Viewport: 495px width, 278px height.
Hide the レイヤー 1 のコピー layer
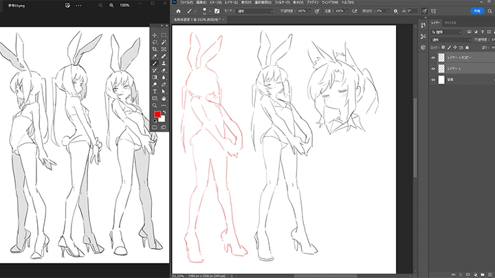click(x=432, y=58)
